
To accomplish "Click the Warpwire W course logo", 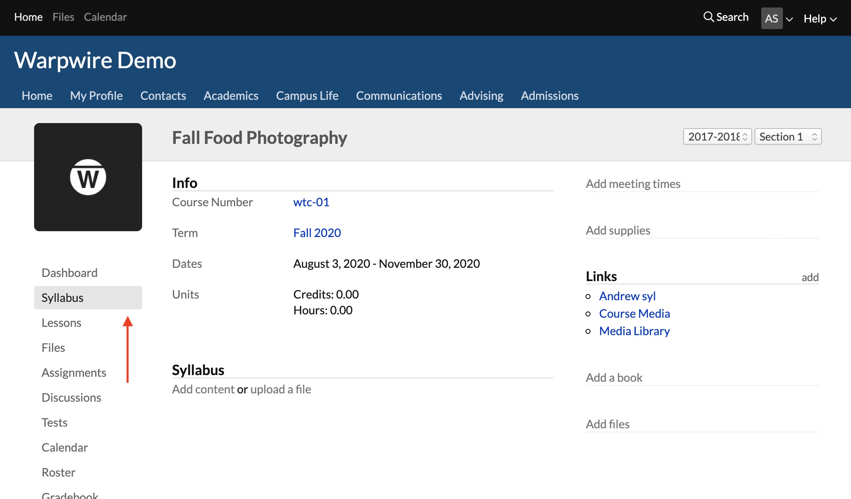I will click(88, 177).
